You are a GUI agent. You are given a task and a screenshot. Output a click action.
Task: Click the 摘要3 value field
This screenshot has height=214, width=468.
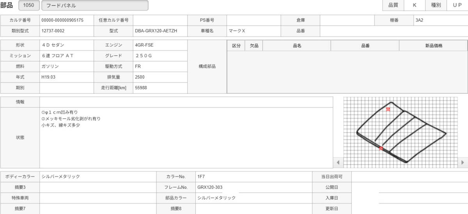pos(98,187)
